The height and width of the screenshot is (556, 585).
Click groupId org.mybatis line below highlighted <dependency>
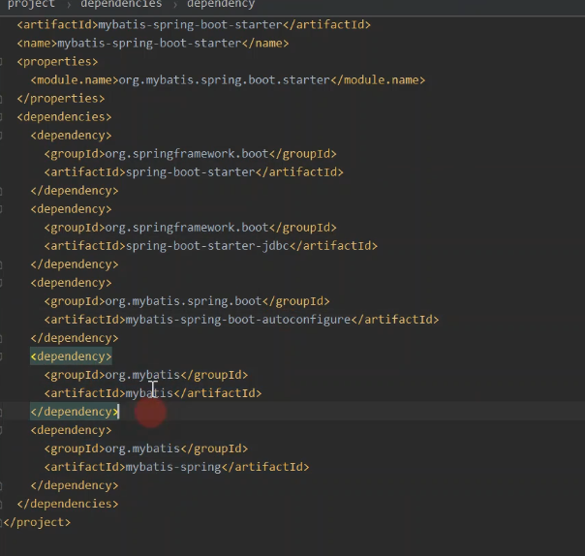pos(146,375)
